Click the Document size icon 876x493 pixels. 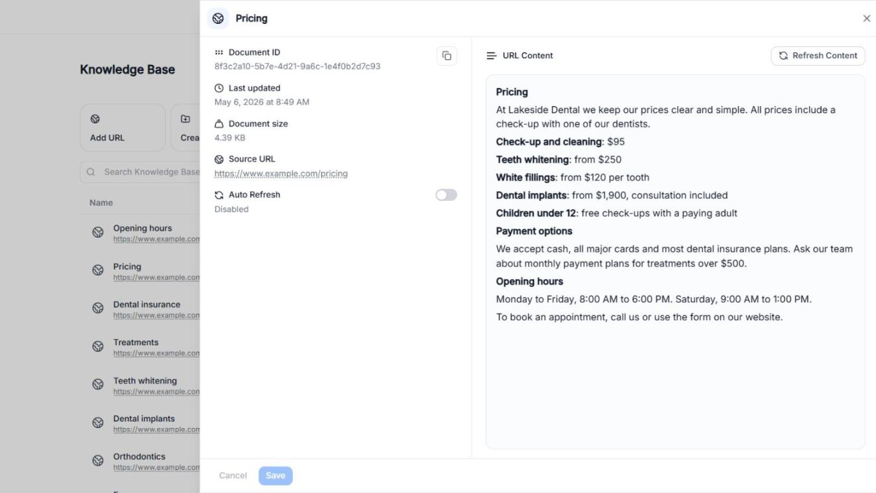click(x=219, y=124)
